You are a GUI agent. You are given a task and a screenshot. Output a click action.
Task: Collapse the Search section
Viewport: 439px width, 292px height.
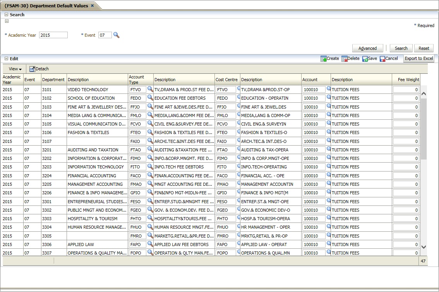tap(6, 15)
